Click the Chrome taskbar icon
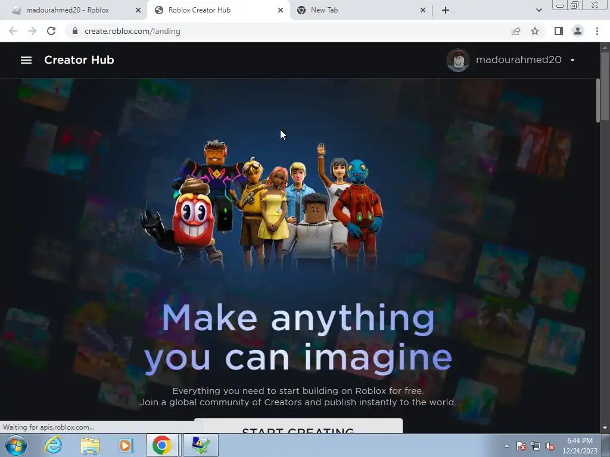Image resolution: width=610 pixels, height=457 pixels. click(x=162, y=445)
